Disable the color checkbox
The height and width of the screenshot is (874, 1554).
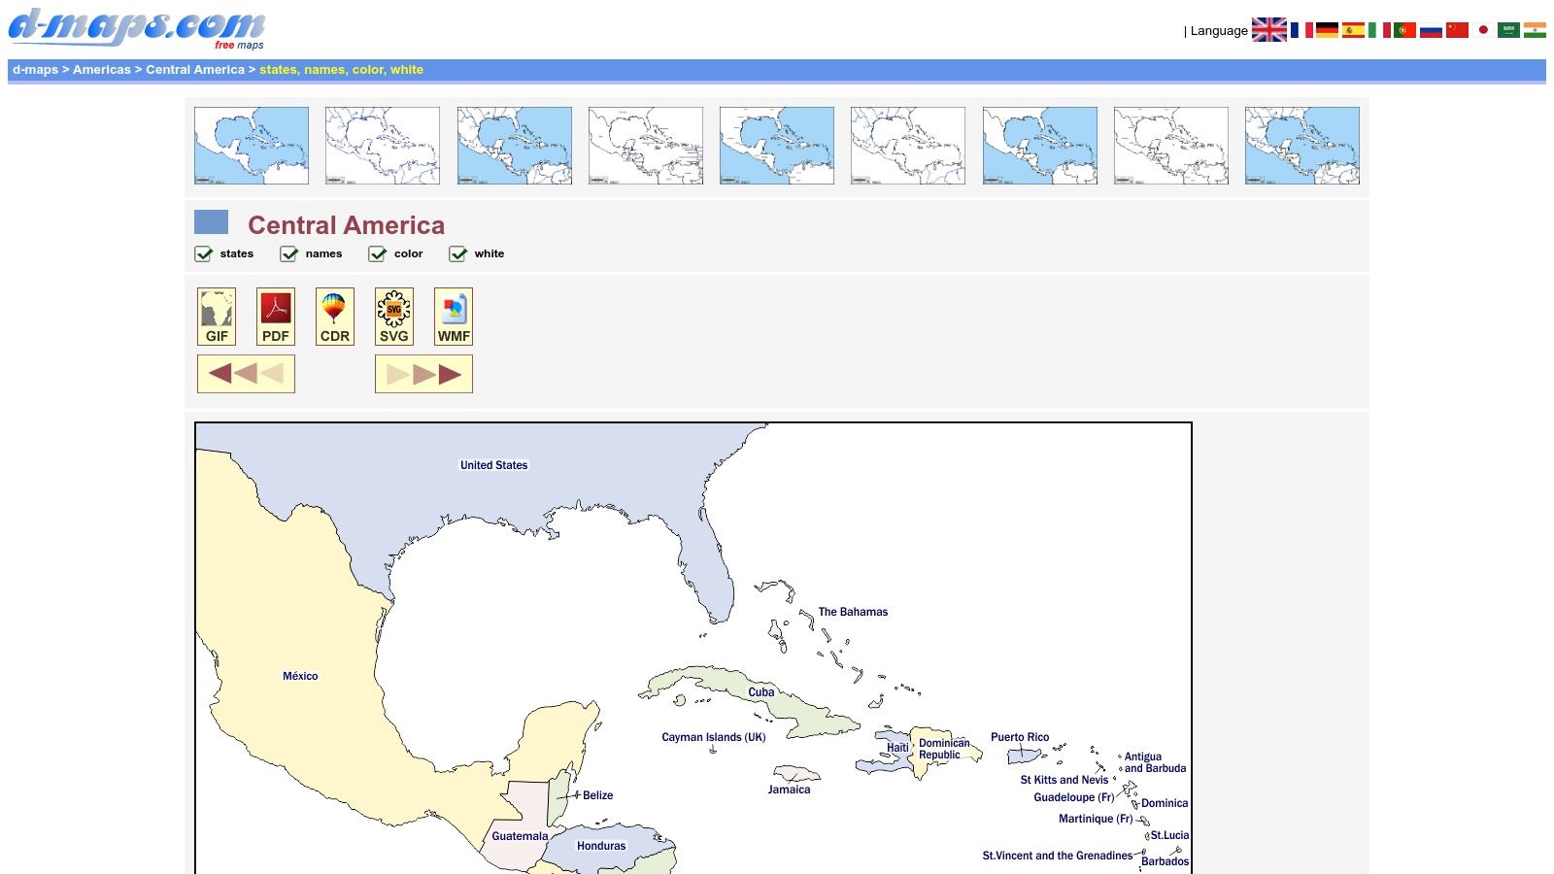[x=378, y=254]
